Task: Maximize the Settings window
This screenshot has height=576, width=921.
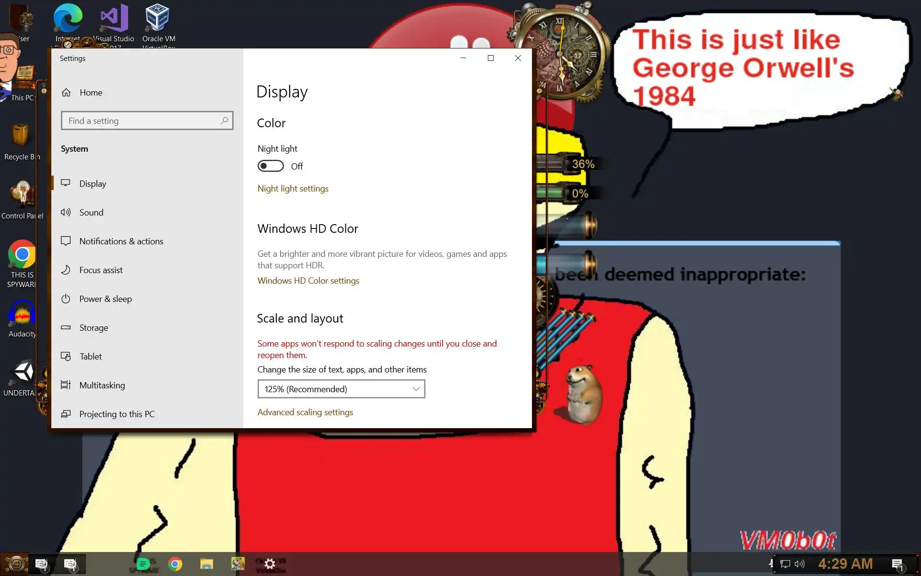Action: coord(490,58)
